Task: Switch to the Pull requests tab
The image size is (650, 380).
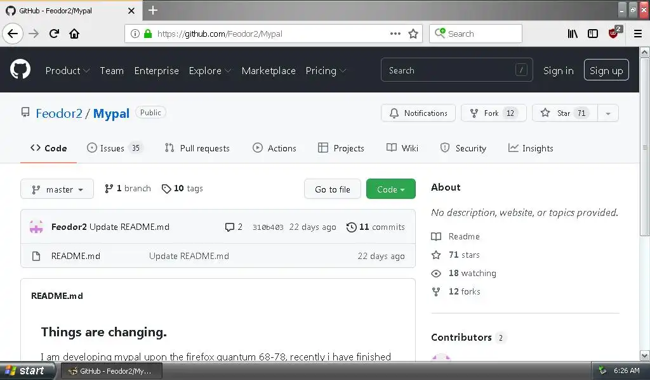Action: pos(197,148)
